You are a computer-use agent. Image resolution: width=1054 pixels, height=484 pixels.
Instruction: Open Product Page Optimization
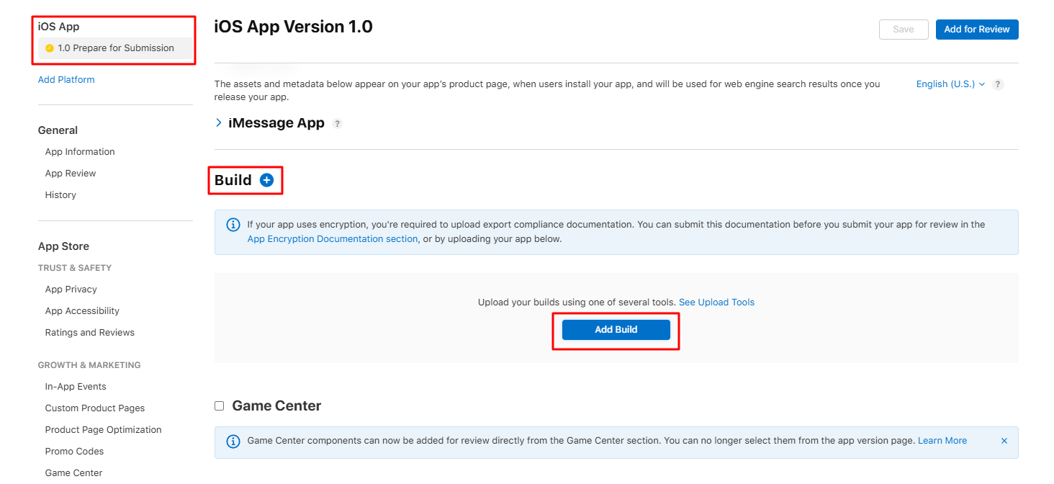(x=104, y=430)
